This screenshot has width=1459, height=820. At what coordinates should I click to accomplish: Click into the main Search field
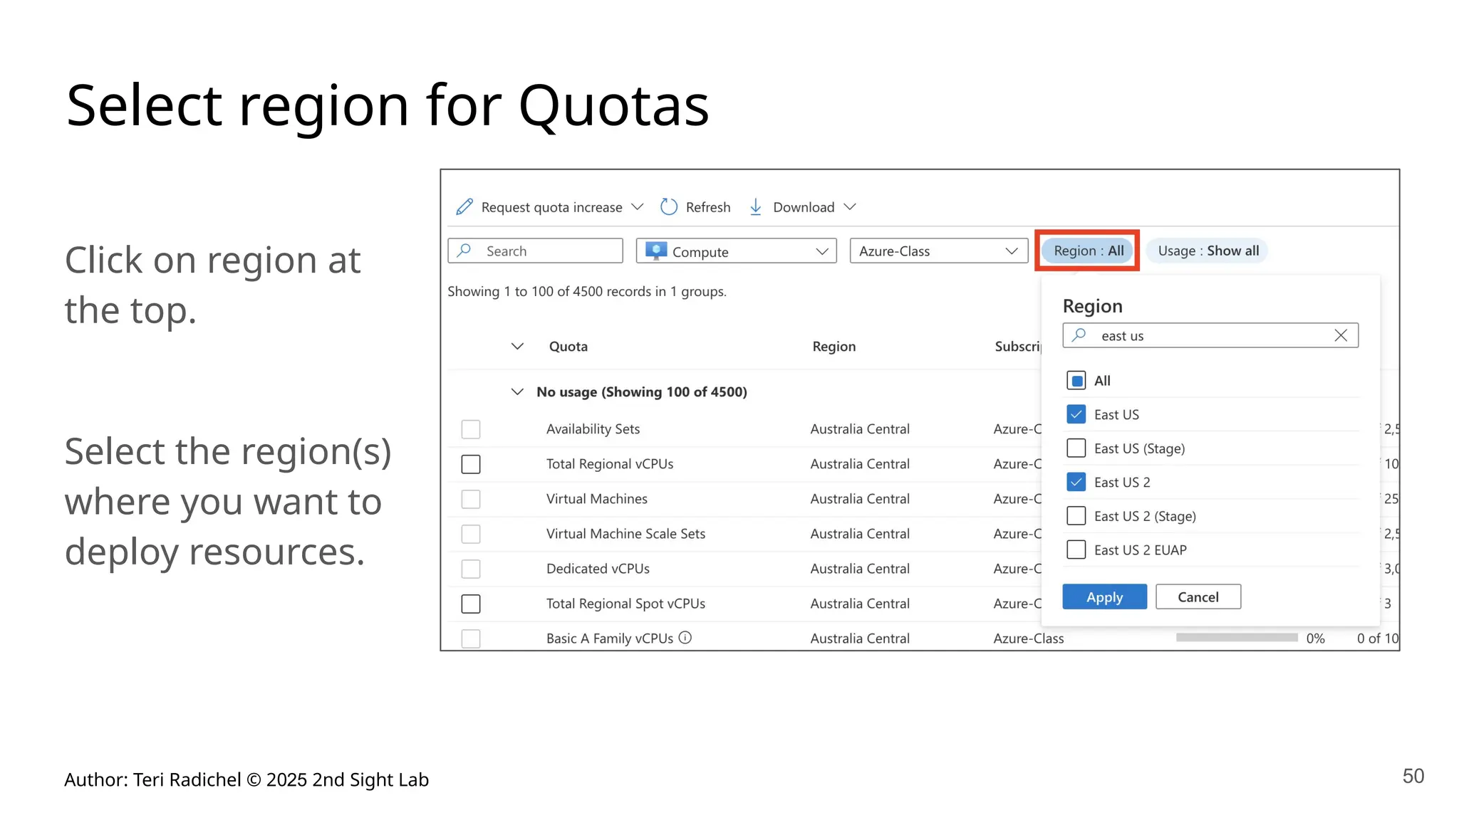(535, 251)
